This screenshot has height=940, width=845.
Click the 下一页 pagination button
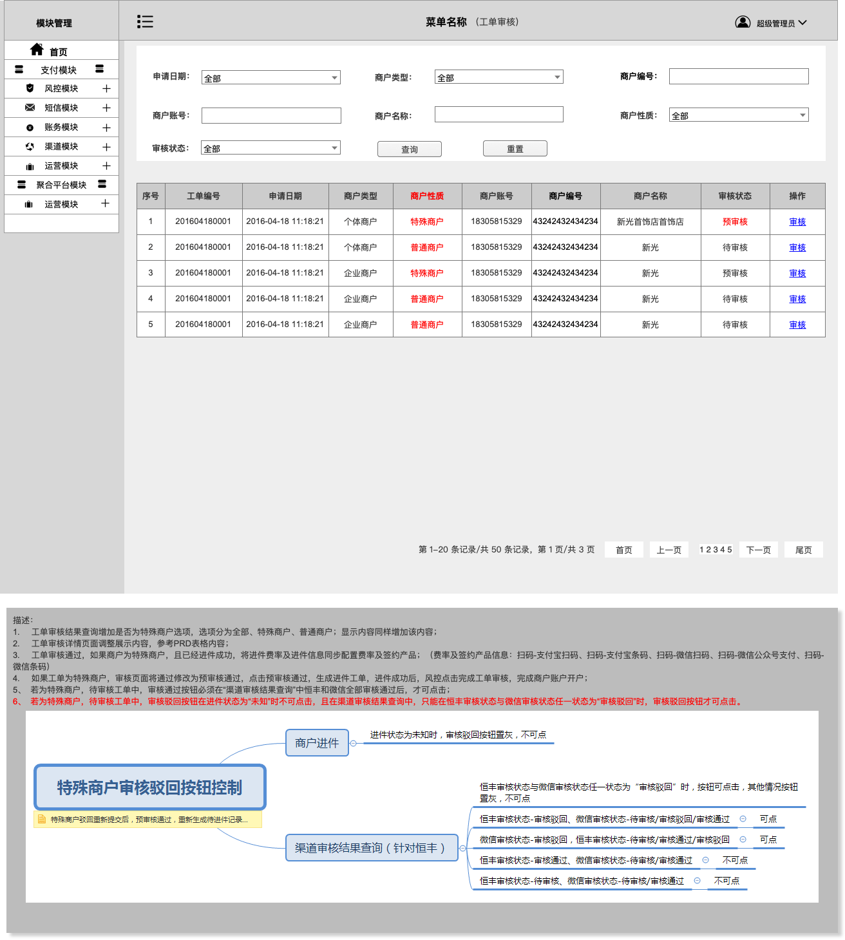[759, 550]
